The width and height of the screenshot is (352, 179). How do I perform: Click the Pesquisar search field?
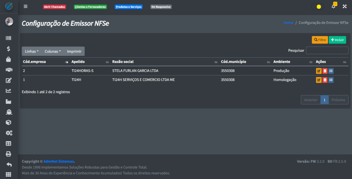click(x=327, y=50)
